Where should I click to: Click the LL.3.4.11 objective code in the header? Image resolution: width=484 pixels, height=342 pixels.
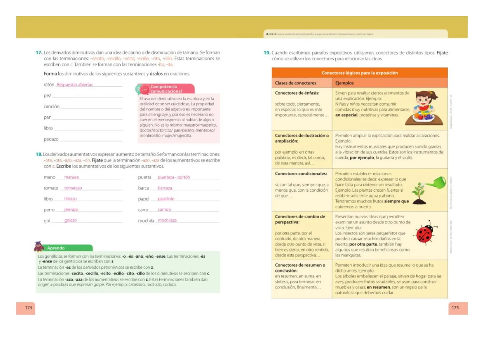coord(271,34)
